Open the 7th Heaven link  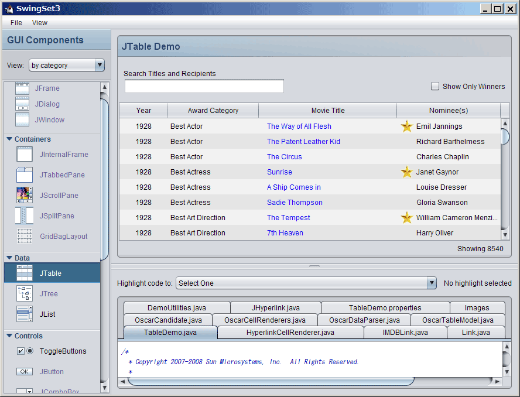[285, 233]
